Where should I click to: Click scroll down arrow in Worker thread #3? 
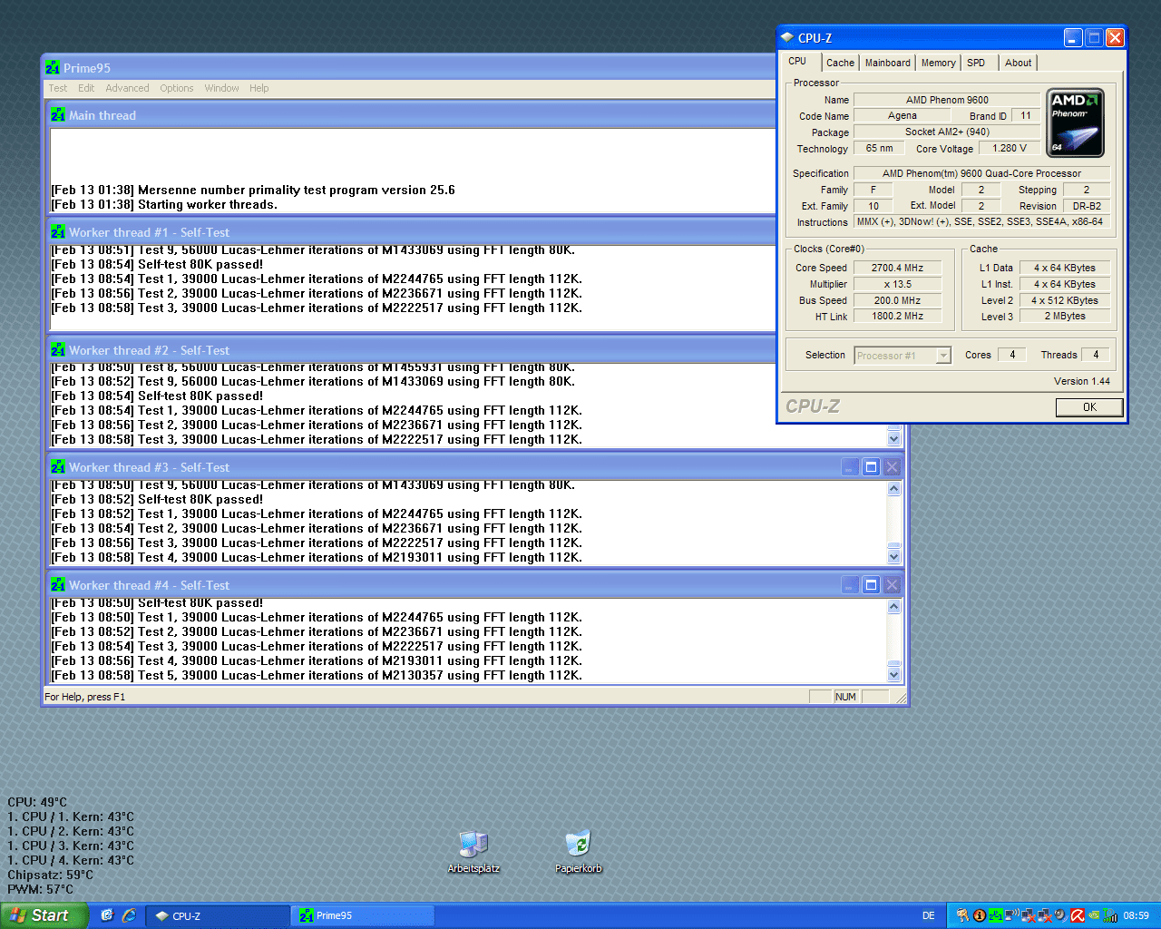[893, 556]
